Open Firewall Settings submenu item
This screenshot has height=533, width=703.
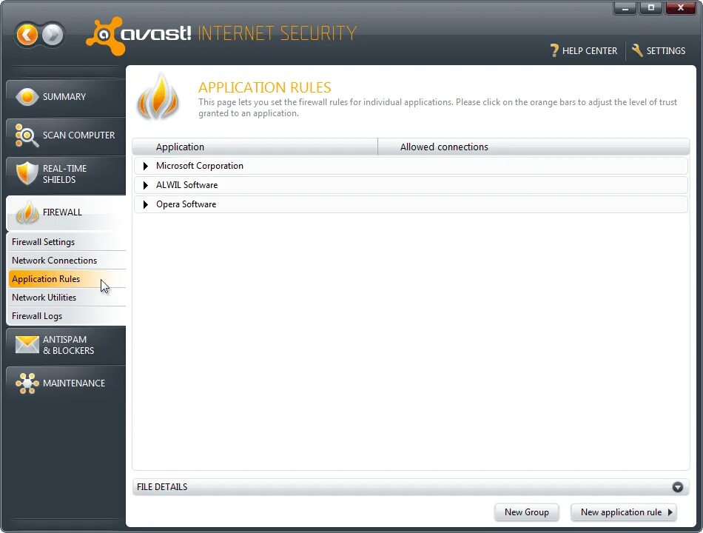(x=67, y=242)
